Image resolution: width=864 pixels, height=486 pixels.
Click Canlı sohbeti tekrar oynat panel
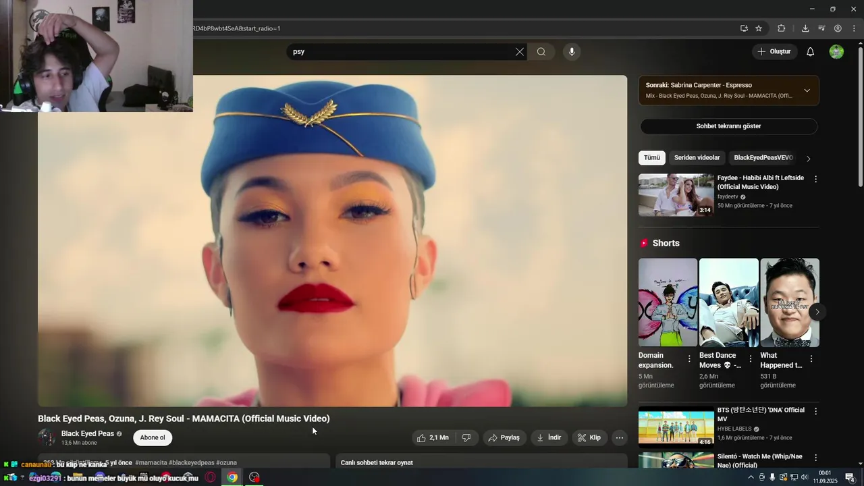click(x=481, y=461)
